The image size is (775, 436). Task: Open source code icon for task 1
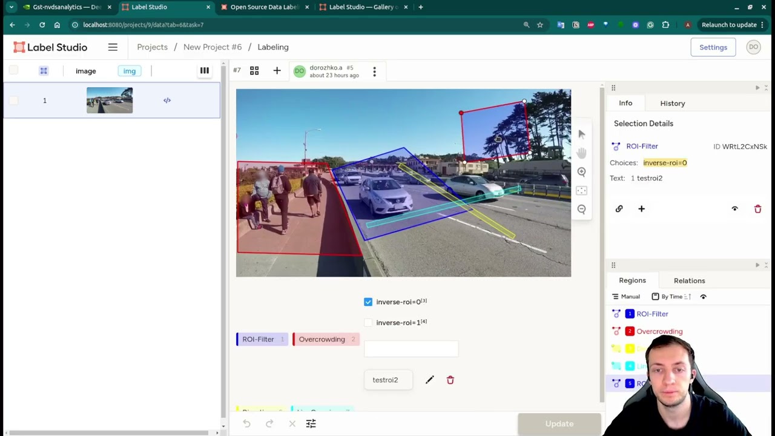click(167, 101)
